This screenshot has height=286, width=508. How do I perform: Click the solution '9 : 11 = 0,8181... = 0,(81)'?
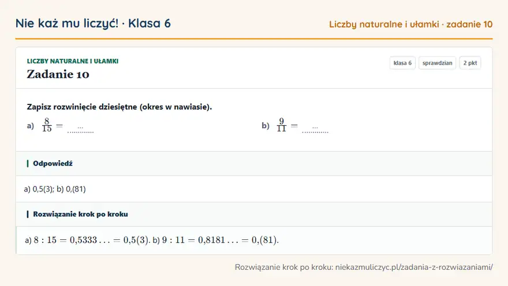tap(220, 240)
